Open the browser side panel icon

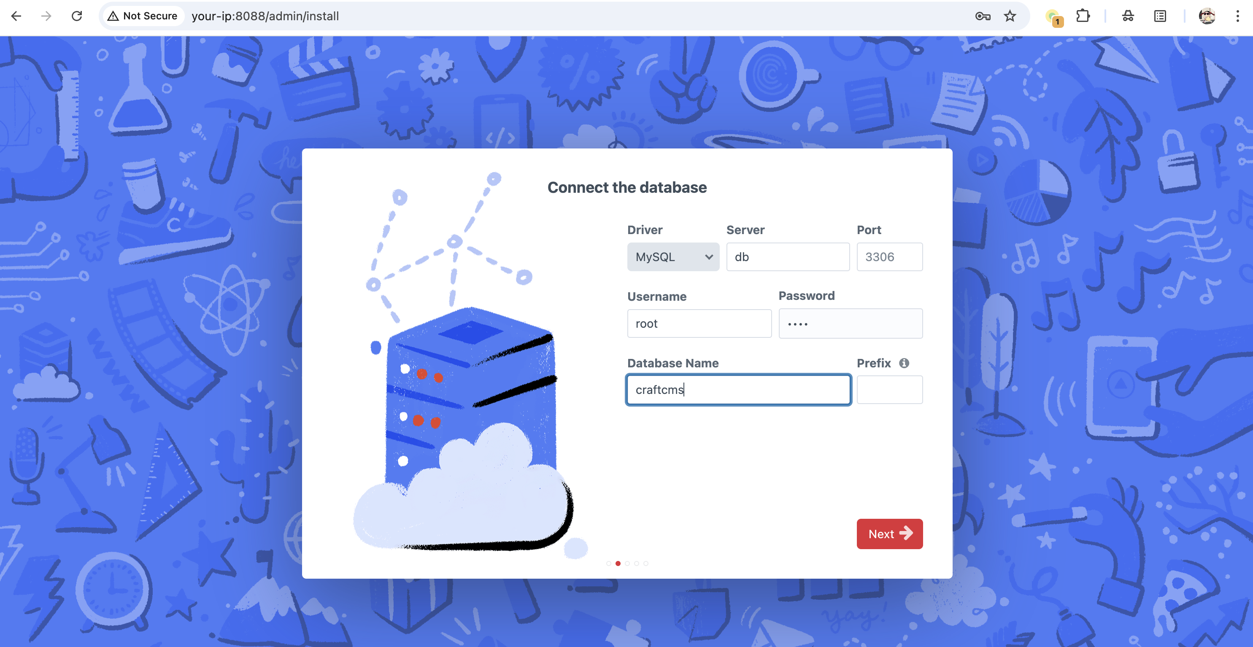1160,16
